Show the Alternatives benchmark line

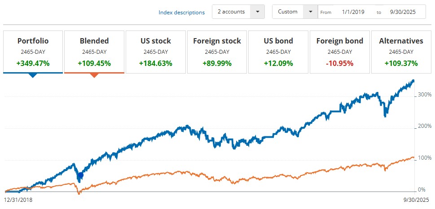pyautogui.click(x=401, y=51)
